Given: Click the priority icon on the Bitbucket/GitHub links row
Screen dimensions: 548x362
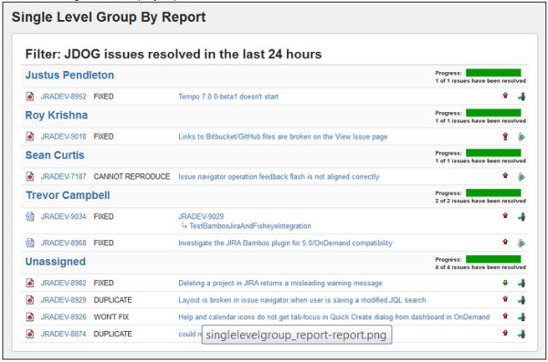Looking at the screenshot, I should tap(505, 136).
